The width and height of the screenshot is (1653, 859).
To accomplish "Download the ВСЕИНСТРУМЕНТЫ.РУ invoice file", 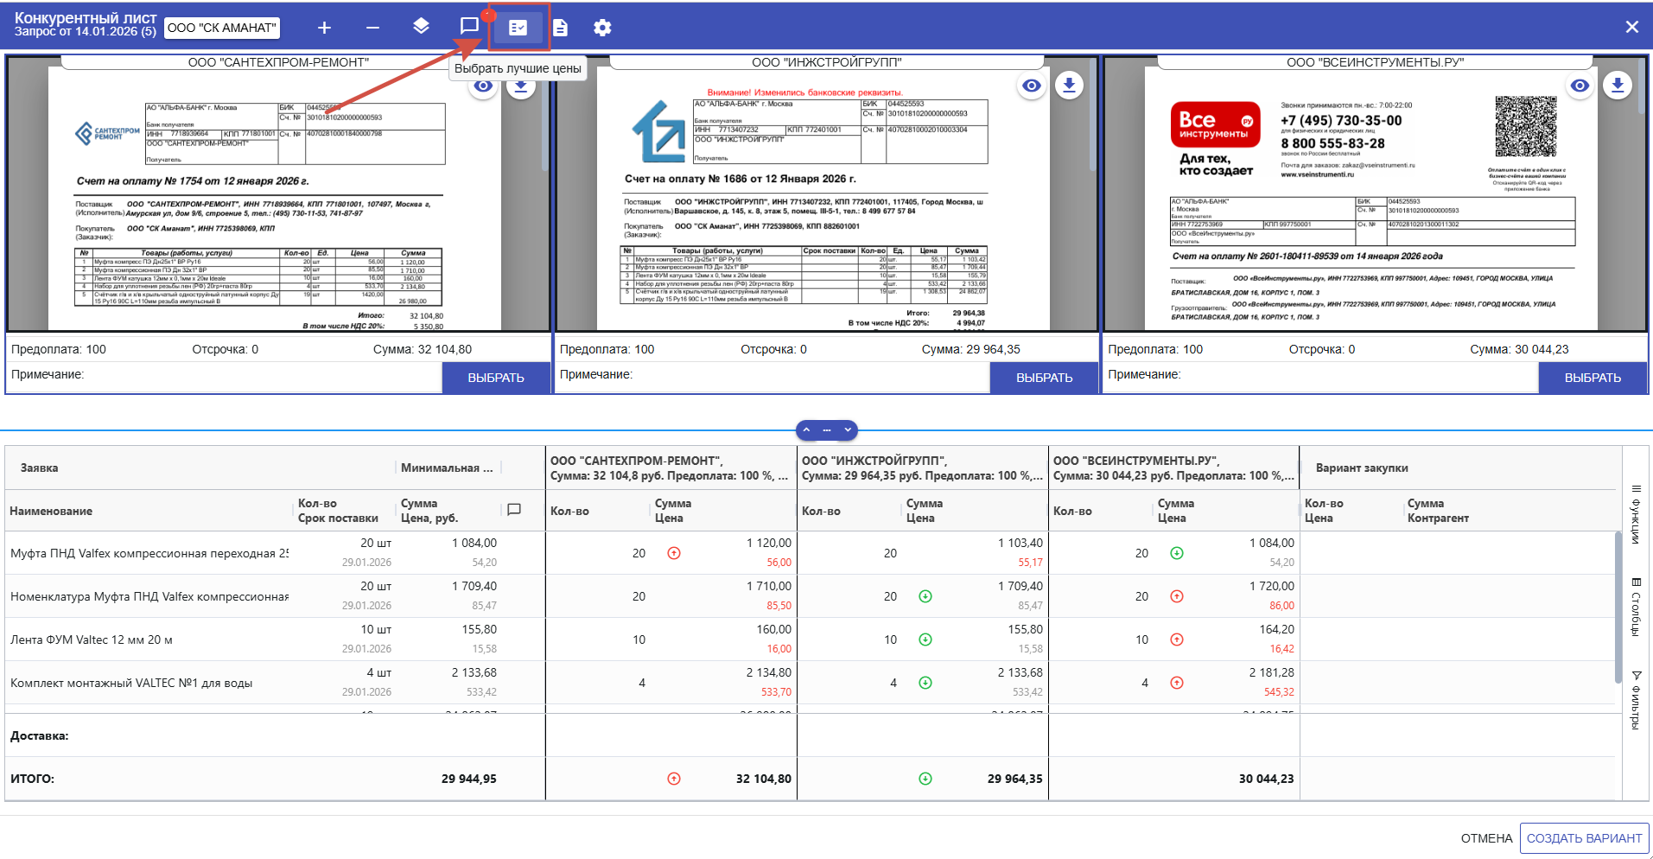I will pyautogui.click(x=1618, y=85).
